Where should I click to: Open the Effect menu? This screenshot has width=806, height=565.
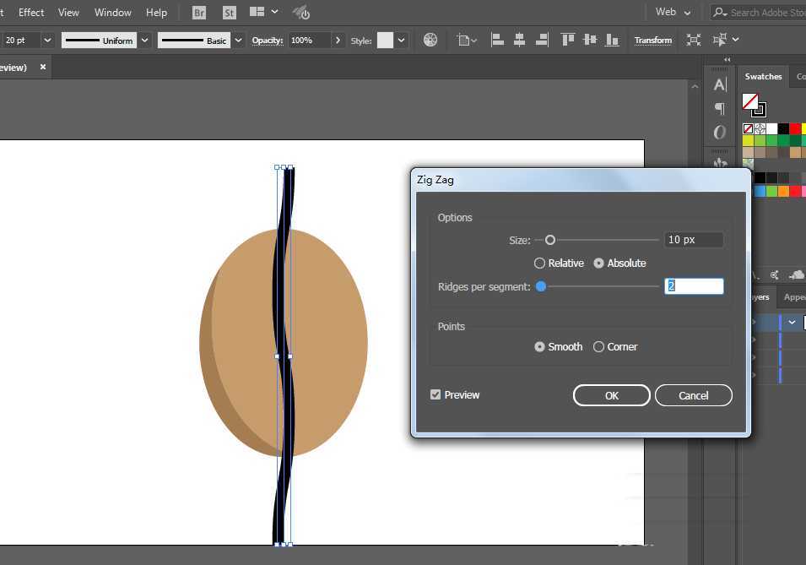click(31, 13)
